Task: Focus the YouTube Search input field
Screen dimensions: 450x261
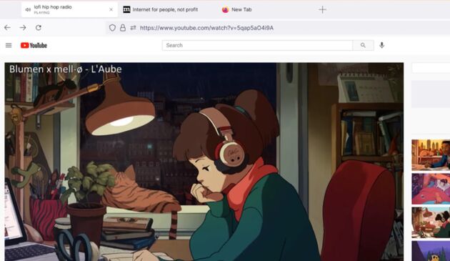Action: point(257,46)
